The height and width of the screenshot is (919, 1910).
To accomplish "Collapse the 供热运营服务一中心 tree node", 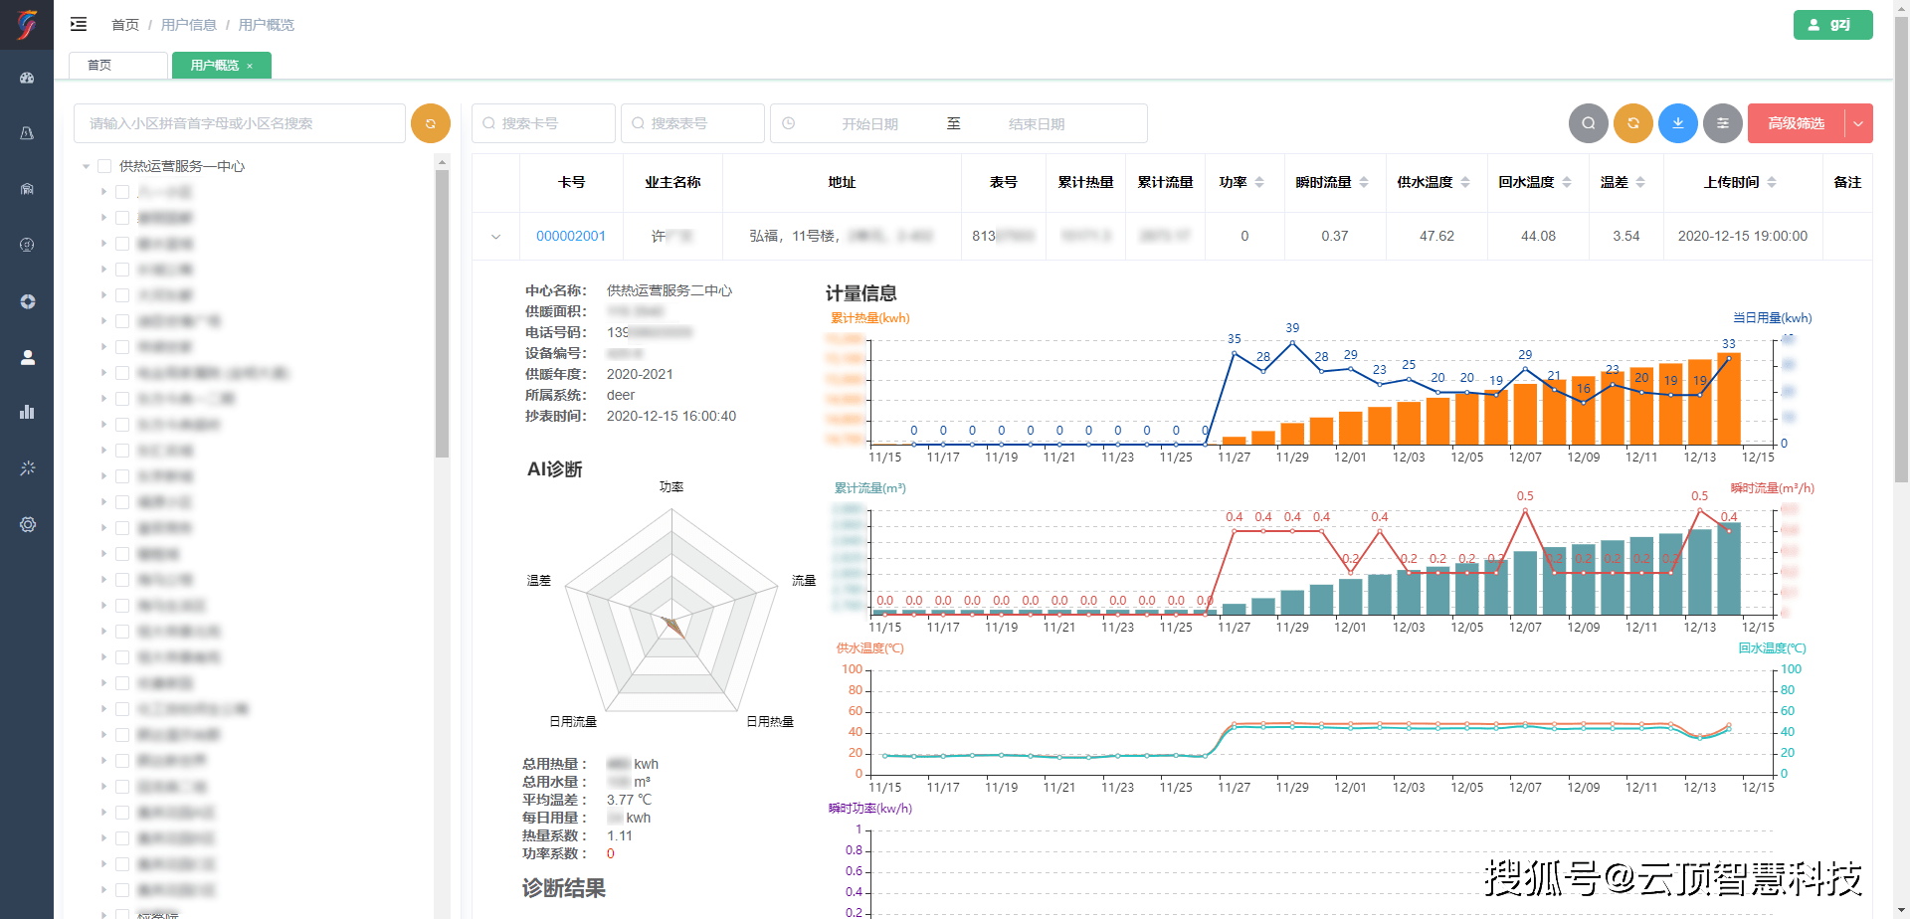I will coord(87,166).
